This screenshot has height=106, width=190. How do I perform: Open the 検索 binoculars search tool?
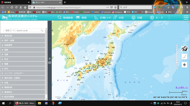[x=81, y=18]
